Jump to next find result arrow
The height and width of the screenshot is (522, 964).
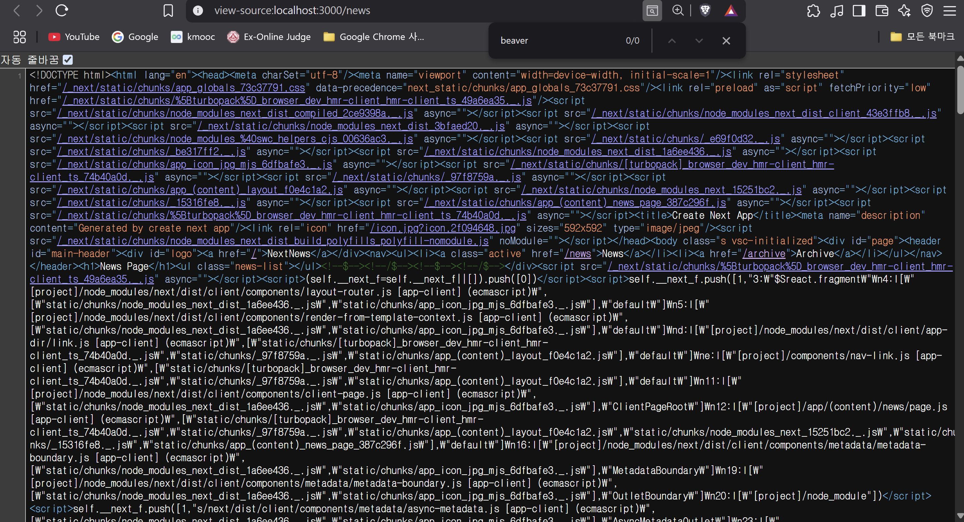click(x=699, y=40)
